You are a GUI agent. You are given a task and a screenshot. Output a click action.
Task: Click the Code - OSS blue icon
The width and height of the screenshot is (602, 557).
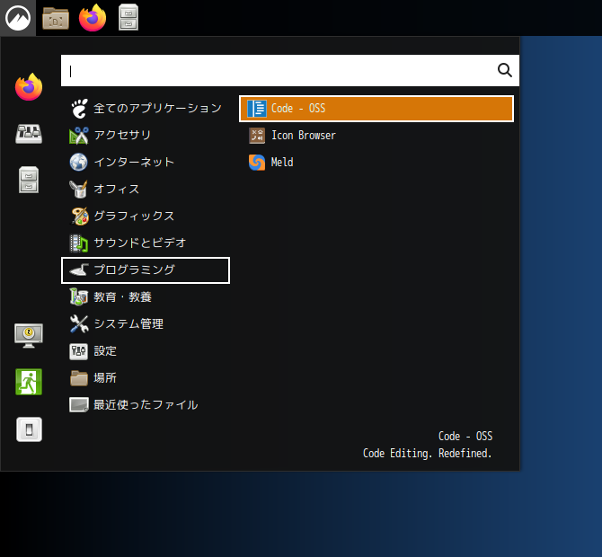pos(257,109)
